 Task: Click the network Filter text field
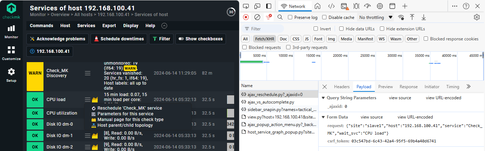click(x=265, y=29)
